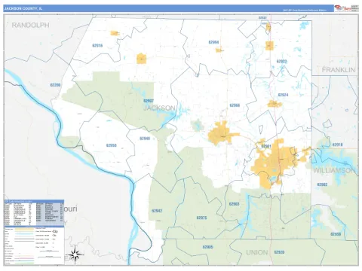The width and height of the screenshot is (362, 271).
Task: Click ZIP code label 62940
Action: click(145, 139)
